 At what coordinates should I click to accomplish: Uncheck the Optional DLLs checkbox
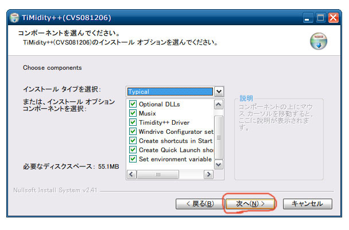click(x=133, y=104)
